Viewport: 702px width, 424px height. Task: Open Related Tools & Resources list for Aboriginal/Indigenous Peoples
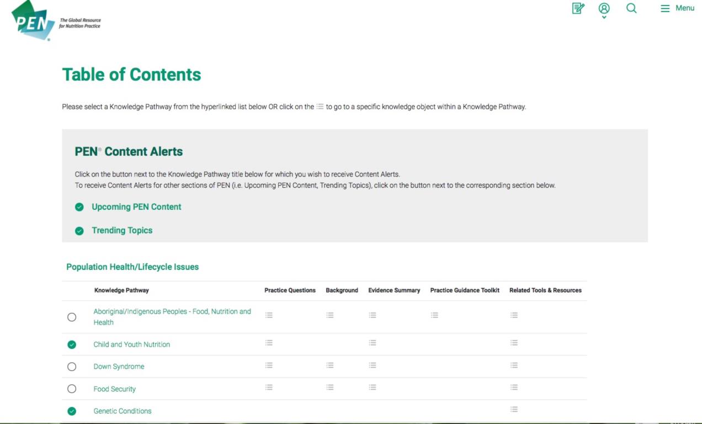click(514, 315)
